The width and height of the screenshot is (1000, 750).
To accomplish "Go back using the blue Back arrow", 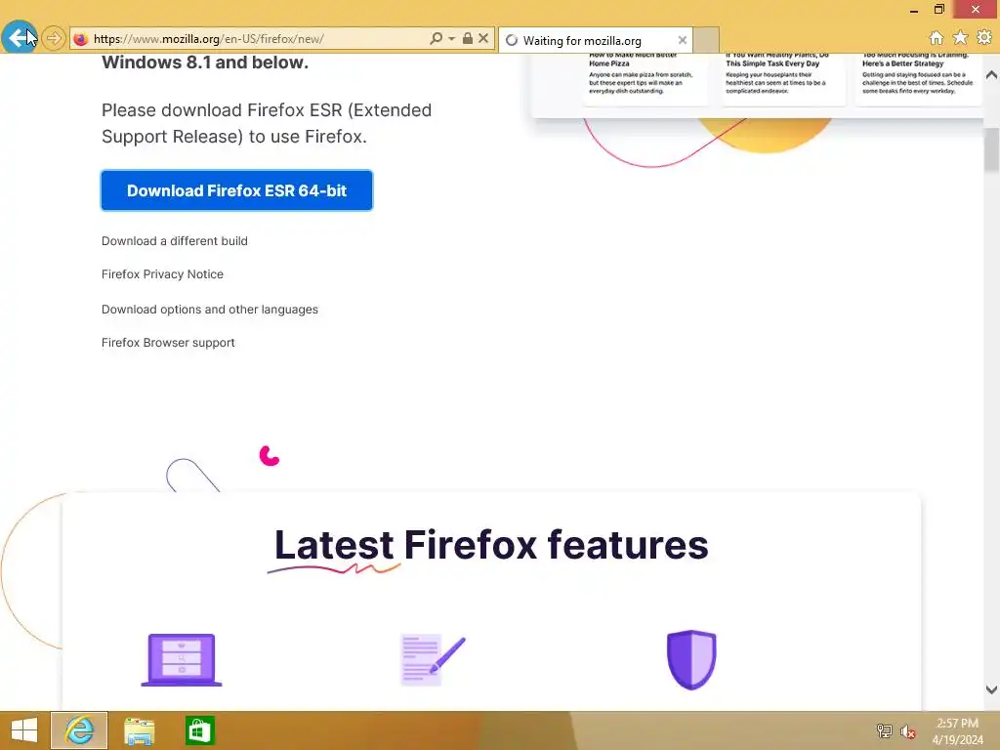I will (19, 38).
